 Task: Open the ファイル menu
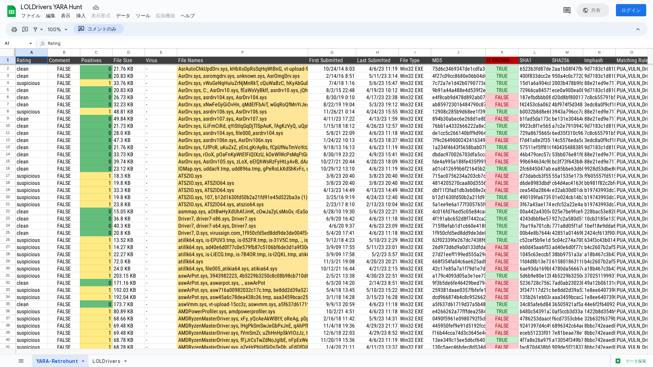tap(31, 16)
